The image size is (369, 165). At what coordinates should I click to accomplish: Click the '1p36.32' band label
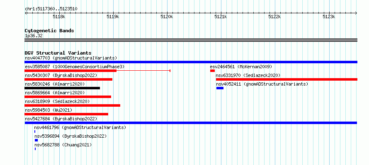coord(34,36)
